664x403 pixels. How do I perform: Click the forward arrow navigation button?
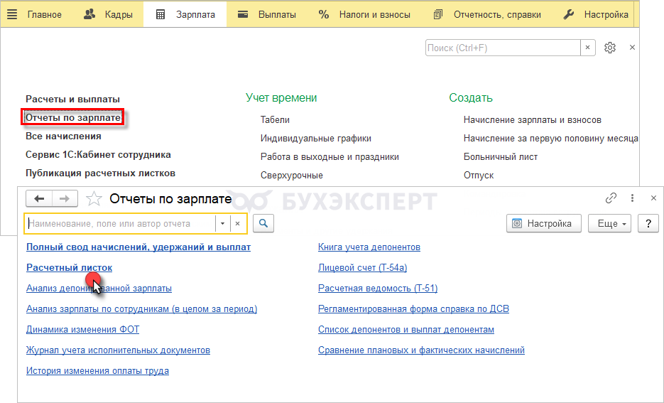[65, 199]
